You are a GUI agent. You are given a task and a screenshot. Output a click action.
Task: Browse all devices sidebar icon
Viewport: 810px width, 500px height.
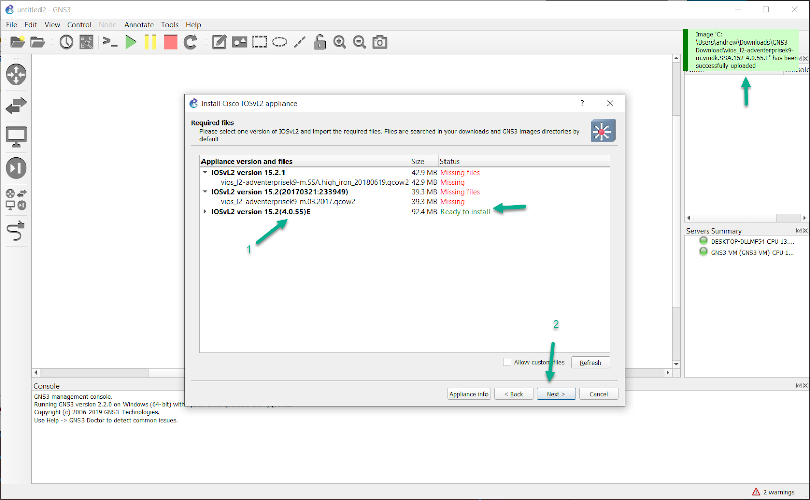pos(16,199)
